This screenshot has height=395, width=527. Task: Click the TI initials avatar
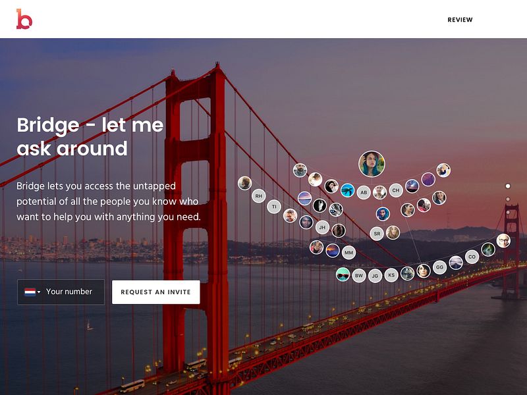click(274, 207)
